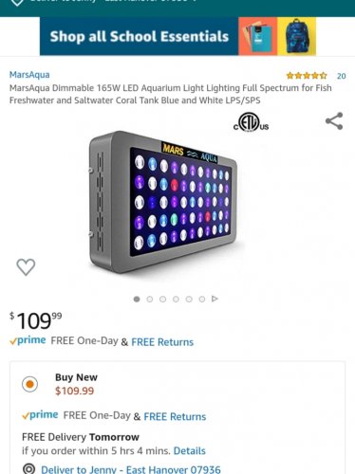
Task: Click the Prime logo in Buy New box
Action: pyautogui.click(x=40, y=415)
